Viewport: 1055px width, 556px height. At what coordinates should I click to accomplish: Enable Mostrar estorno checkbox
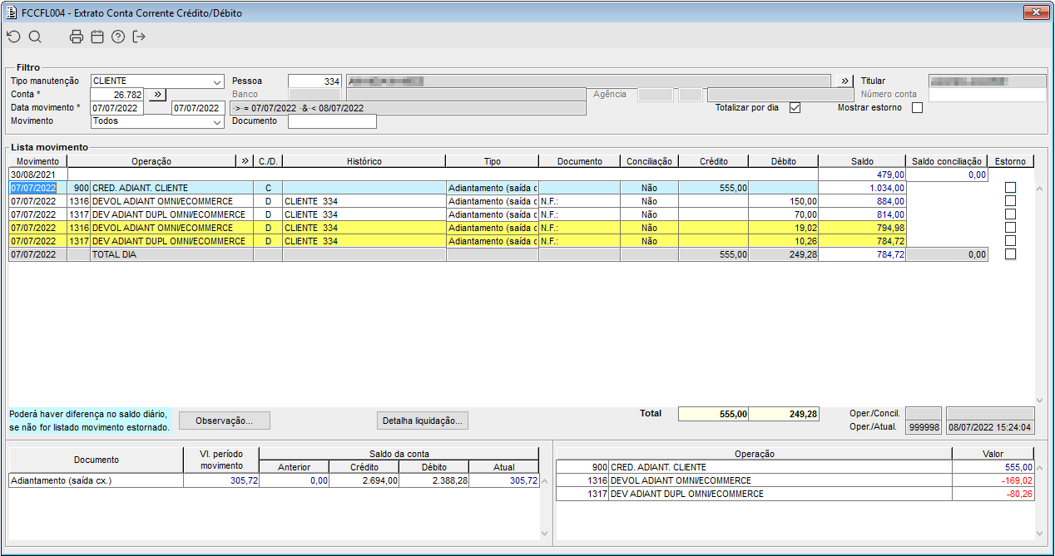tap(917, 108)
